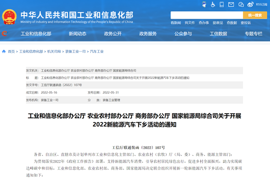Image resolution: width=270 pixels, height=178 pixels.
Task: Open the 工信数据 navigation menu
Action: [218, 34]
